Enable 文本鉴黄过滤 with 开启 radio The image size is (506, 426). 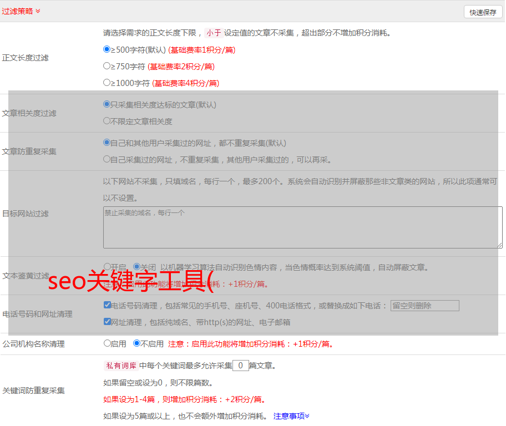107,266
